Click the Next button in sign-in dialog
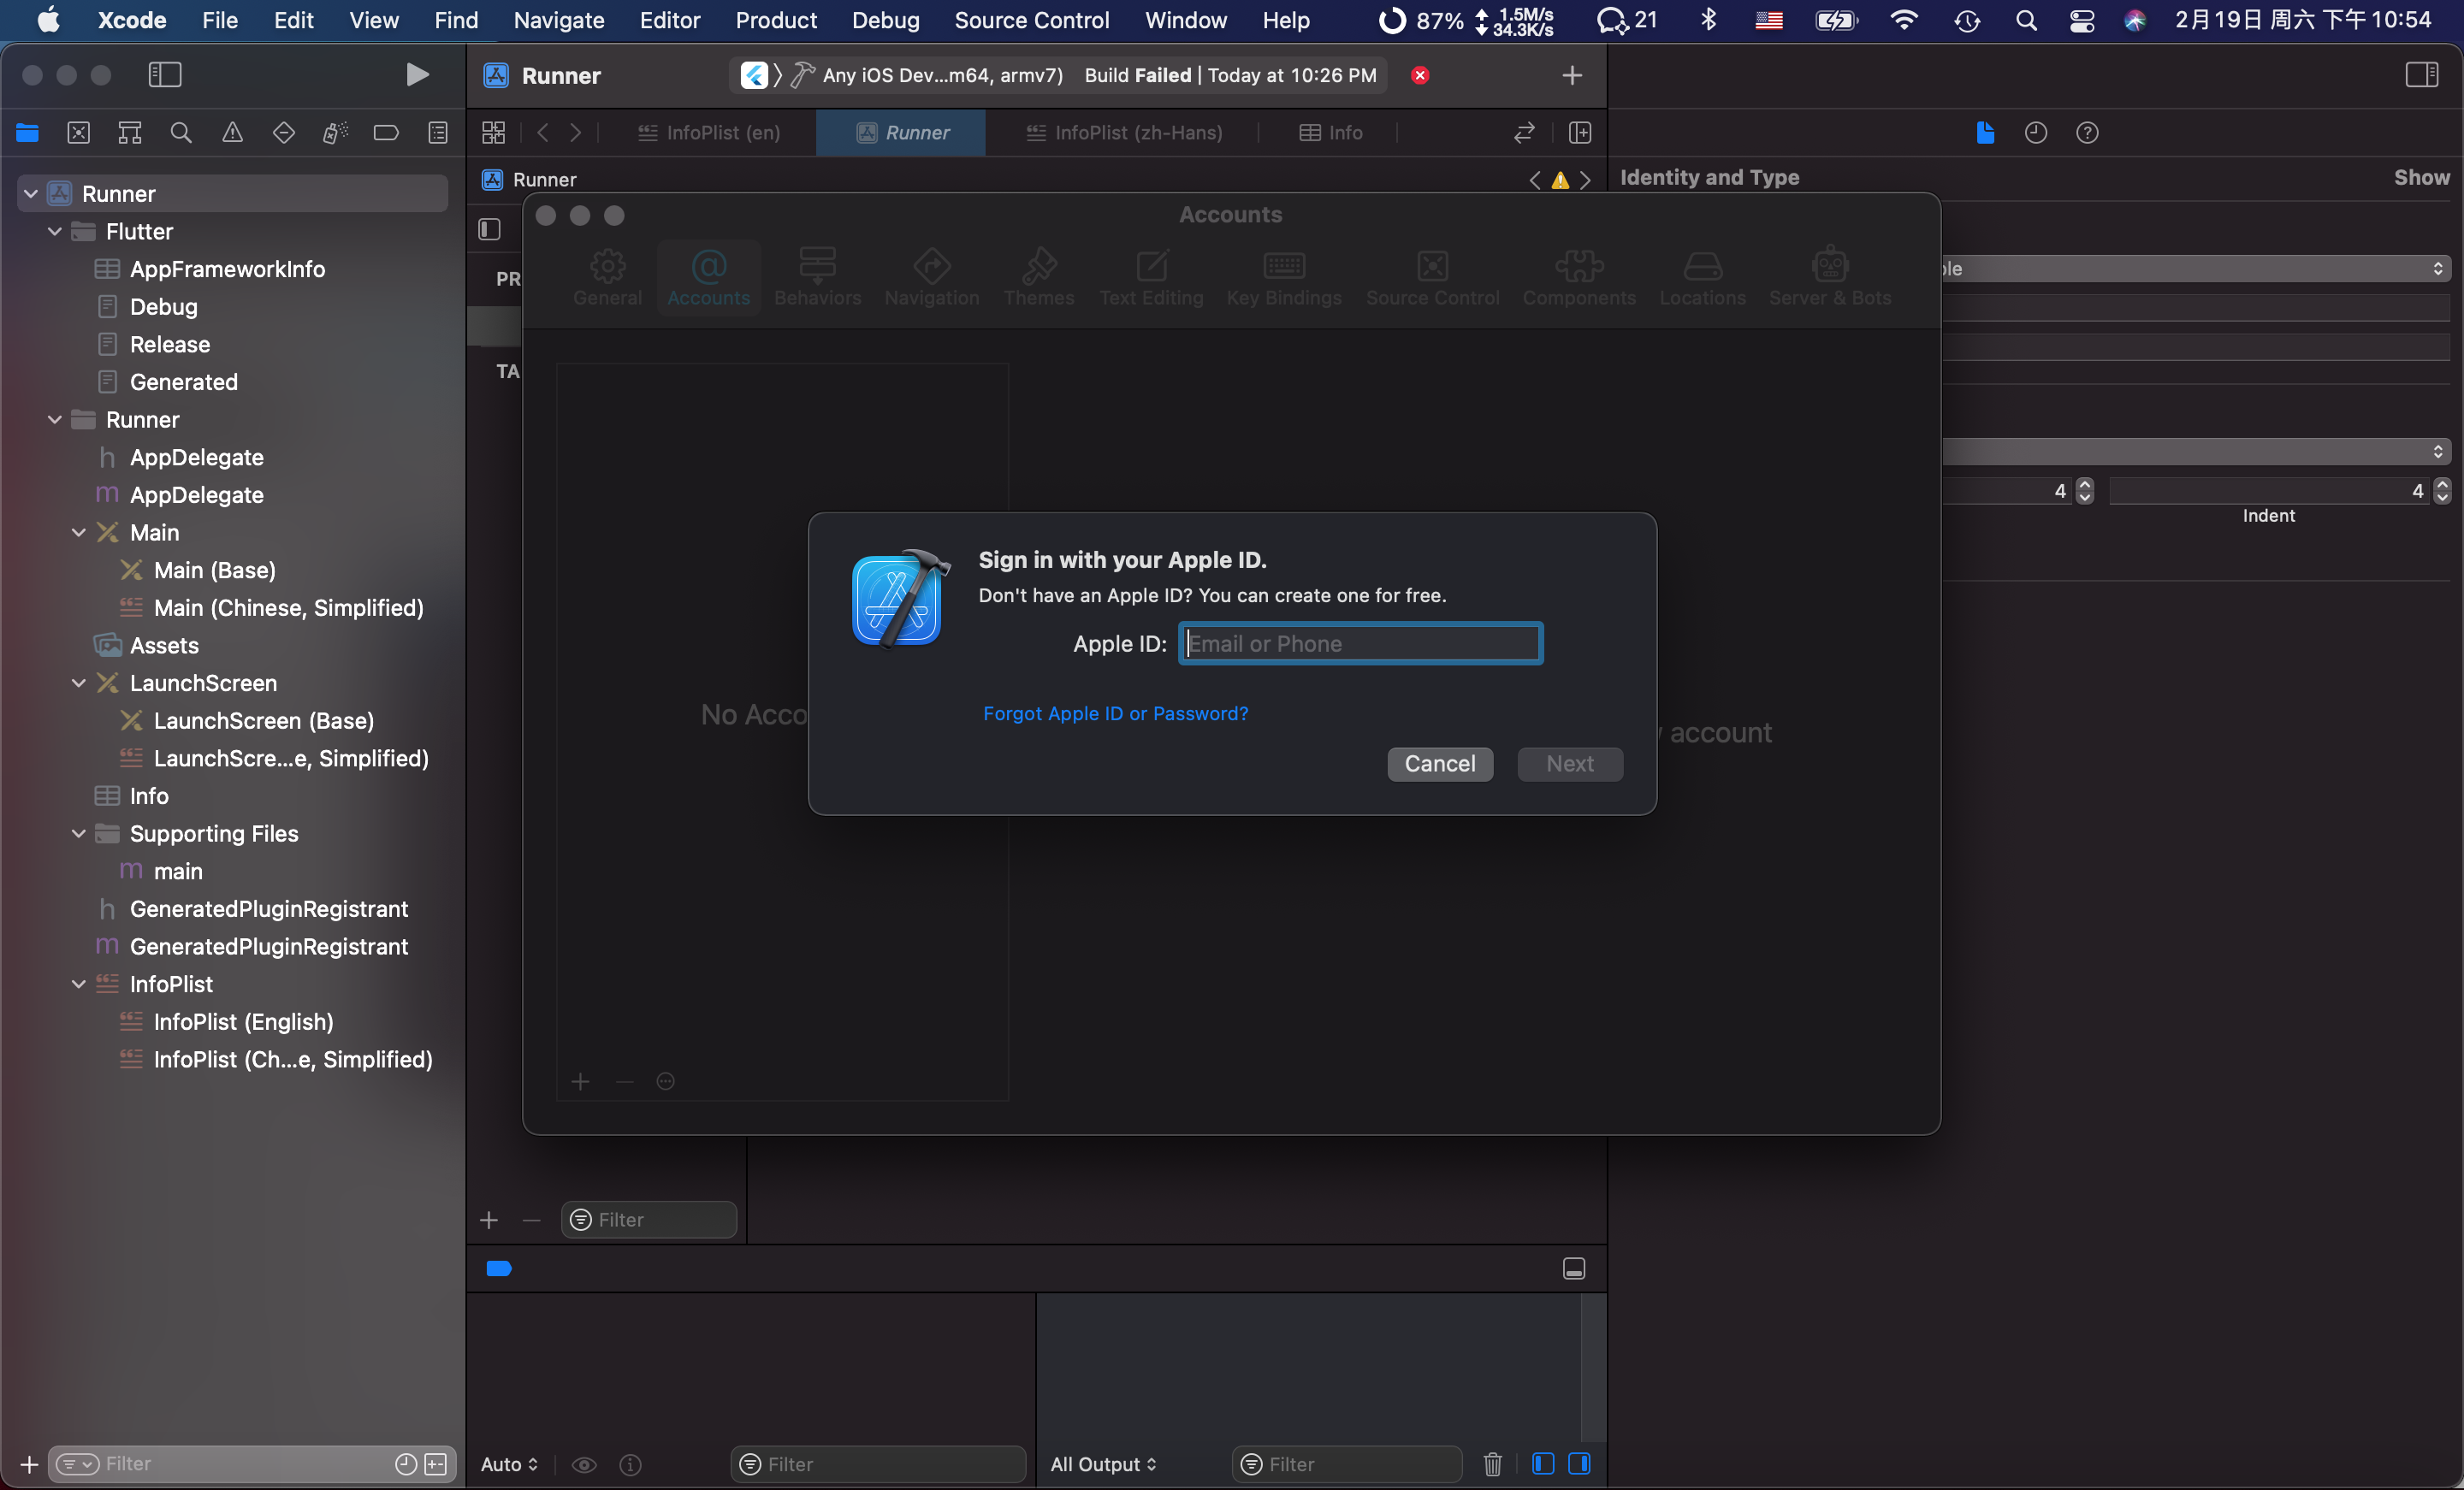The image size is (2464, 1490). pyautogui.click(x=1570, y=764)
